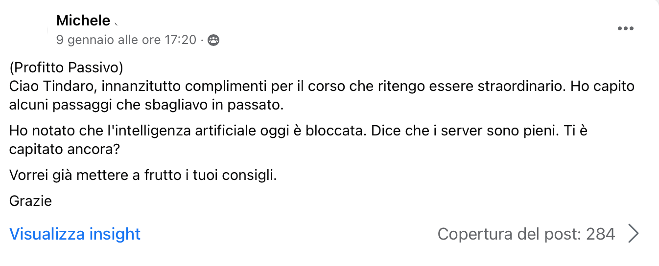Click the closing word Grazie
This screenshot has width=659, height=266.
coord(31,200)
